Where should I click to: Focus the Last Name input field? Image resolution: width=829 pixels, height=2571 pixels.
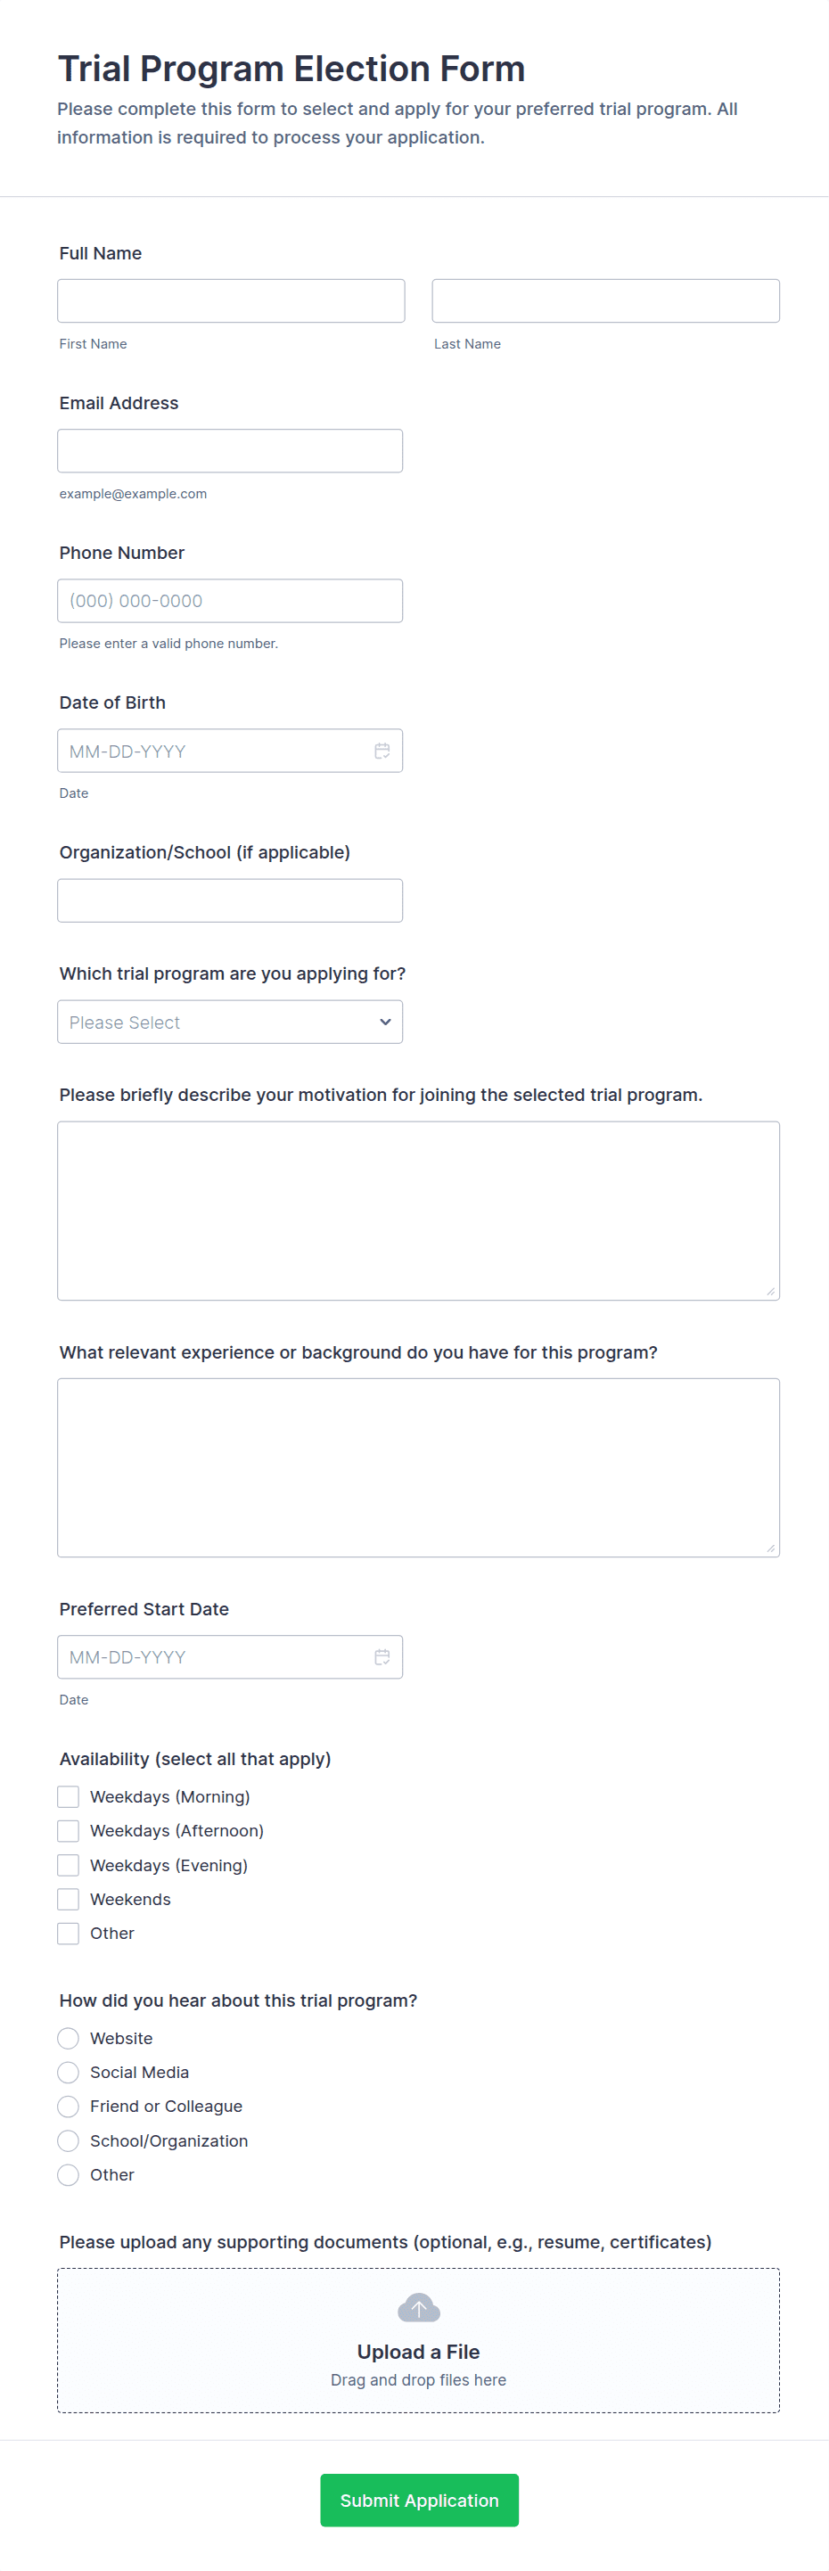605,300
